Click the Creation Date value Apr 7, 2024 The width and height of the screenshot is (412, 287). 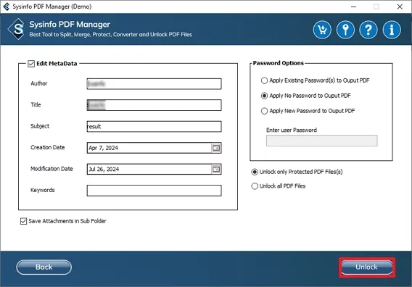pyautogui.click(x=103, y=148)
